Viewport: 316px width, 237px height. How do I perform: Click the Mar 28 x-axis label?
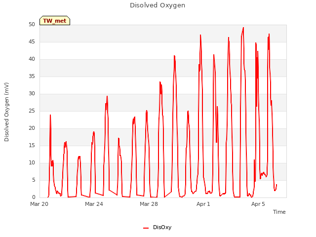pyautogui.click(x=149, y=204)
